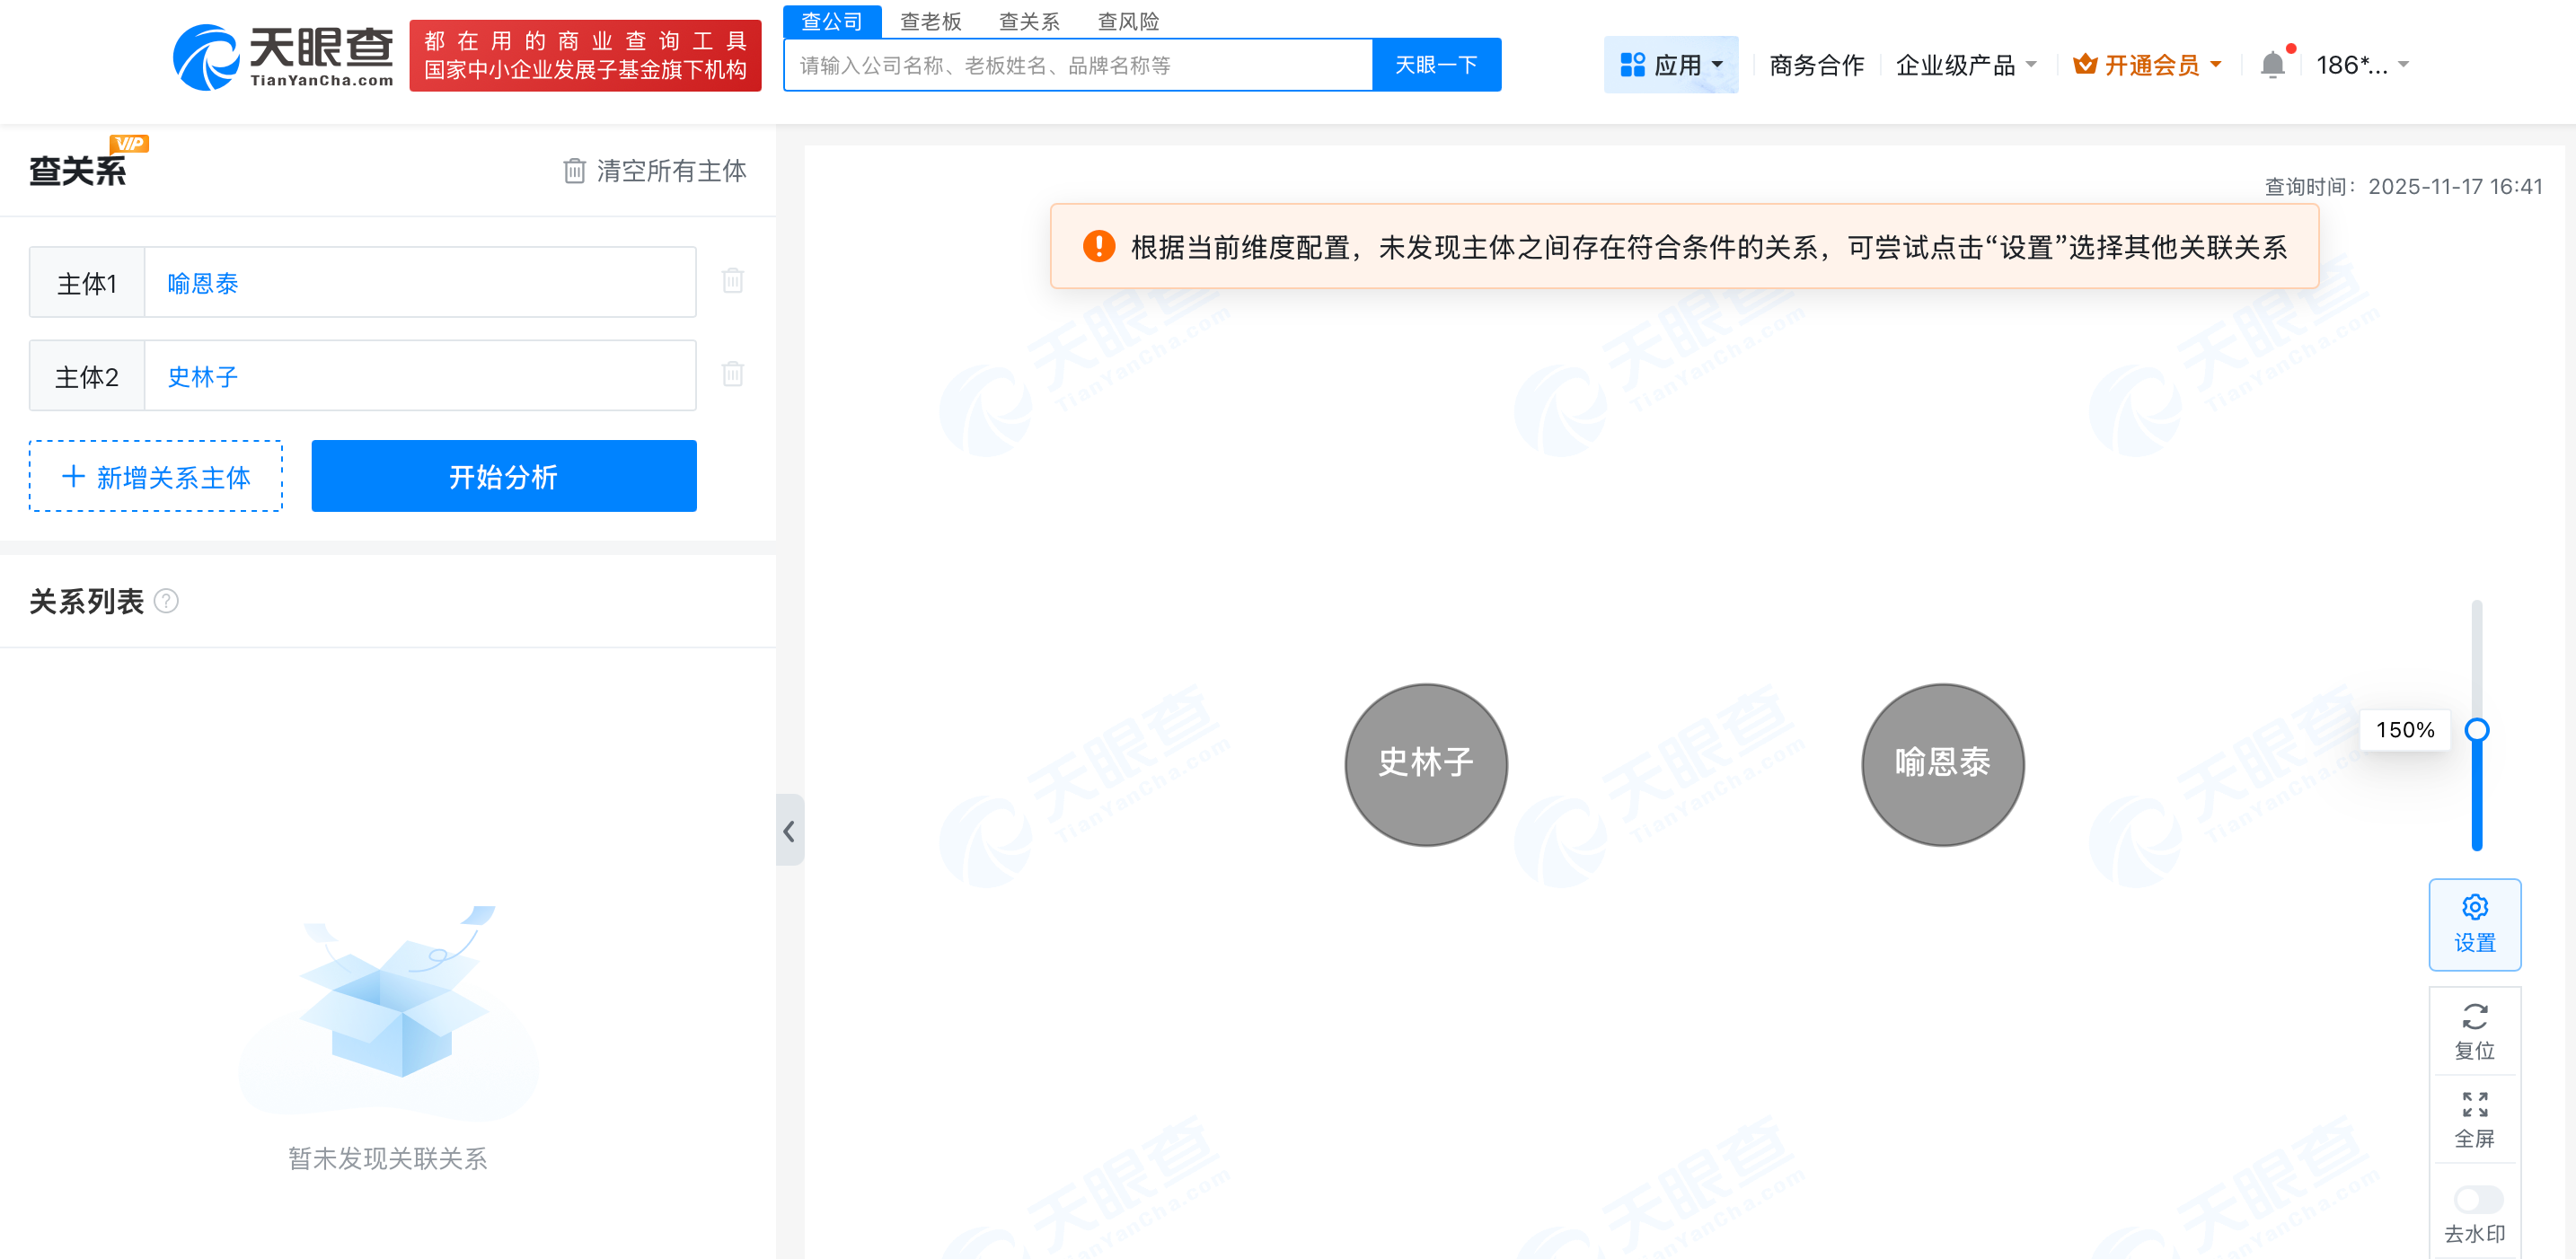This screenshot has width=2576, height=1259.
Task: Click 清空所有主体 trash icon
Action: click(x=573, y=171)
